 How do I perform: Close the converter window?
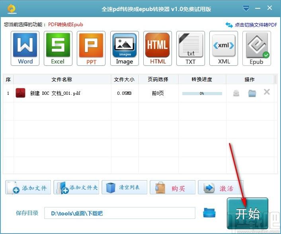pos(269,8)
